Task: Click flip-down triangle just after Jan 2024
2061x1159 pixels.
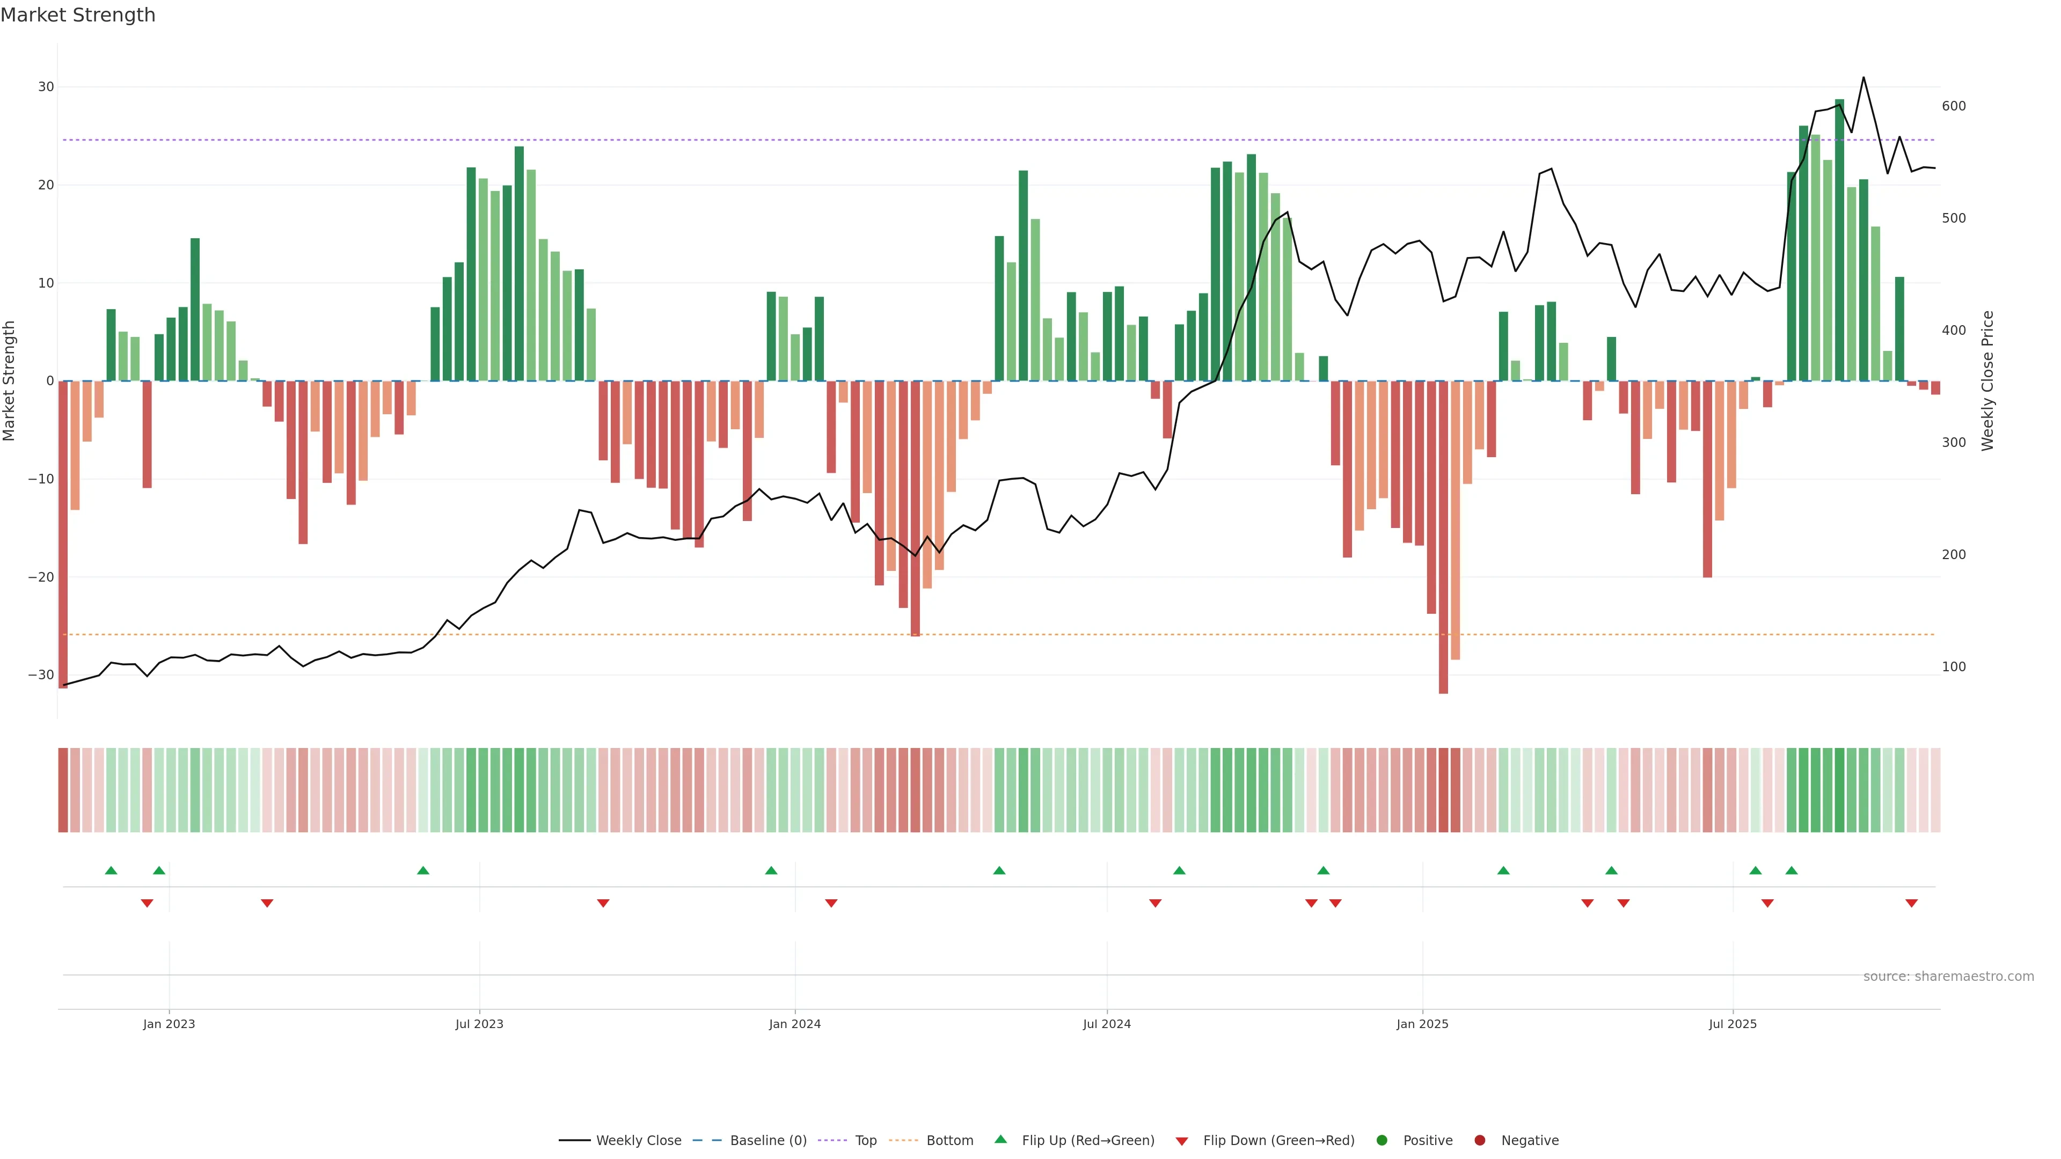Action: pyautogui.click(x=831, y=903)
